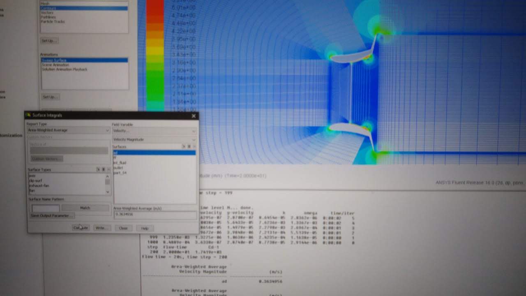Click the Write button

[102, 228]
